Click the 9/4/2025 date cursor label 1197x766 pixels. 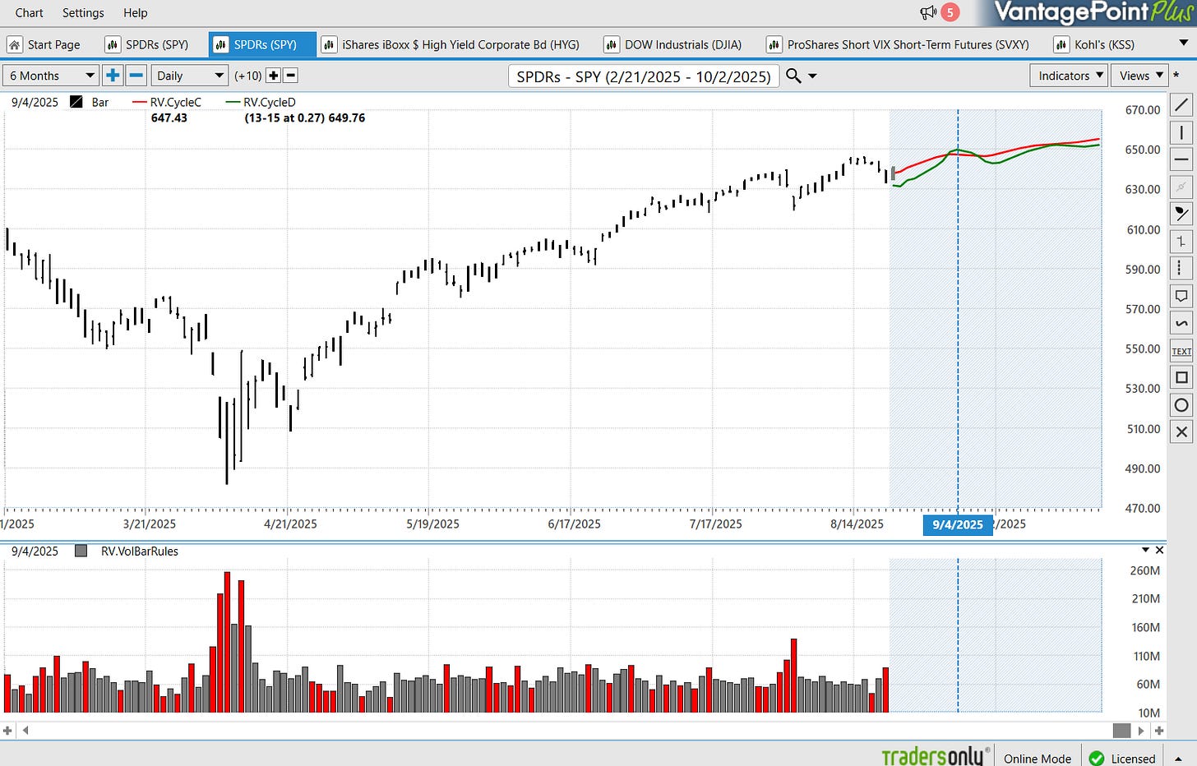click(x=958, y=524)
